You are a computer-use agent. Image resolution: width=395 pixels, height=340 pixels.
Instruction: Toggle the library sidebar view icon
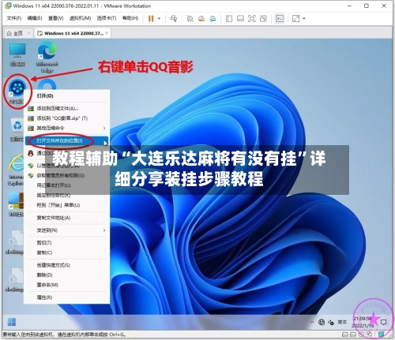229,18
